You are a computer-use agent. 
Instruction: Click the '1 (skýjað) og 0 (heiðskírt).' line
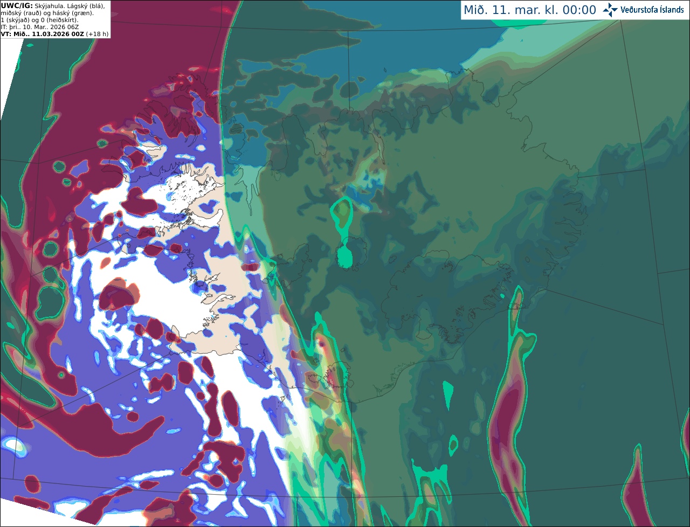point(39,20)
